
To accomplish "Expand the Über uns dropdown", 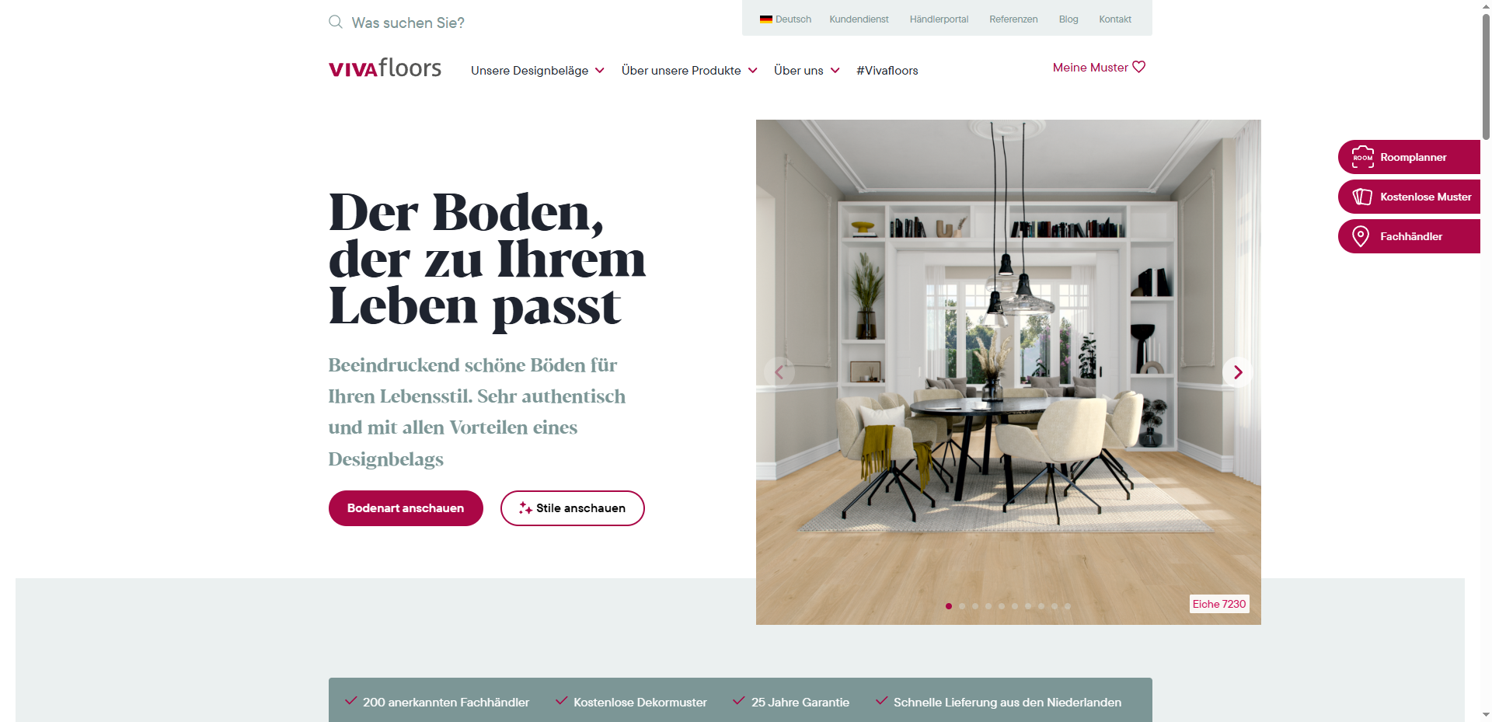I will pyautogui.click(x=807, y=71).
